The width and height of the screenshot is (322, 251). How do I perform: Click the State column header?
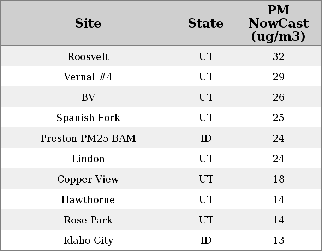[205, 23]
